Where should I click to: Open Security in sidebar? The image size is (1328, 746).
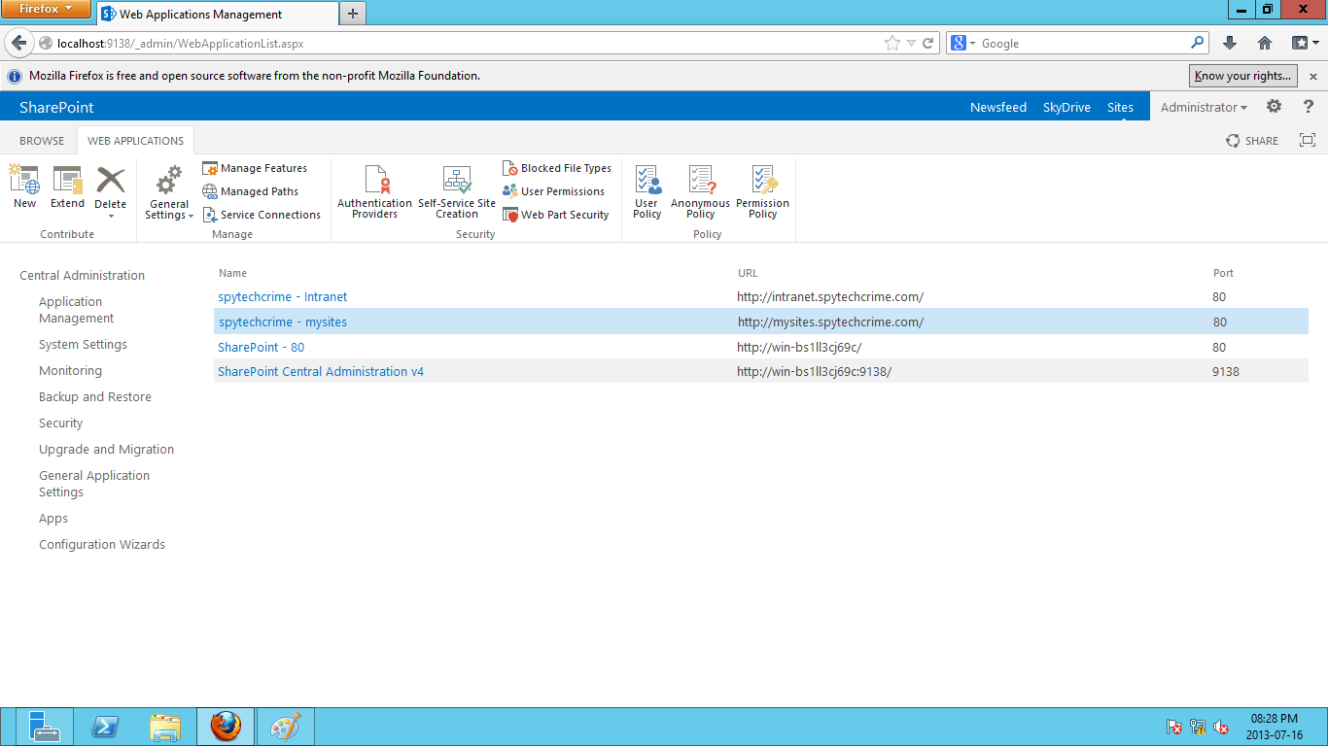[61, 423]
